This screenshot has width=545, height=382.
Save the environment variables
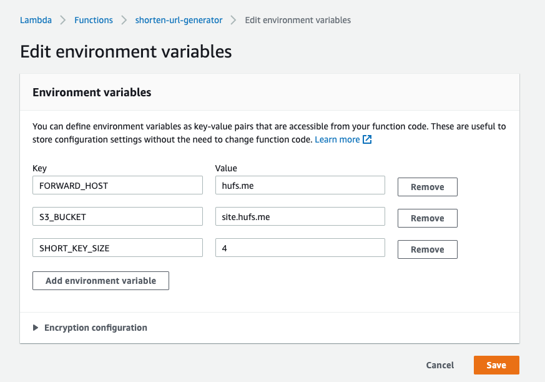point(496,365)
